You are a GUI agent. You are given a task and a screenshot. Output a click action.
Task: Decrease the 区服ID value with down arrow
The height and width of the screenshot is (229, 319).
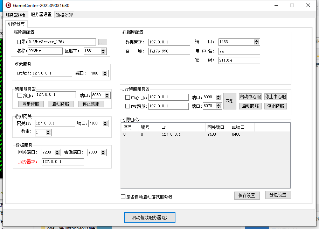tap(103, 52)
